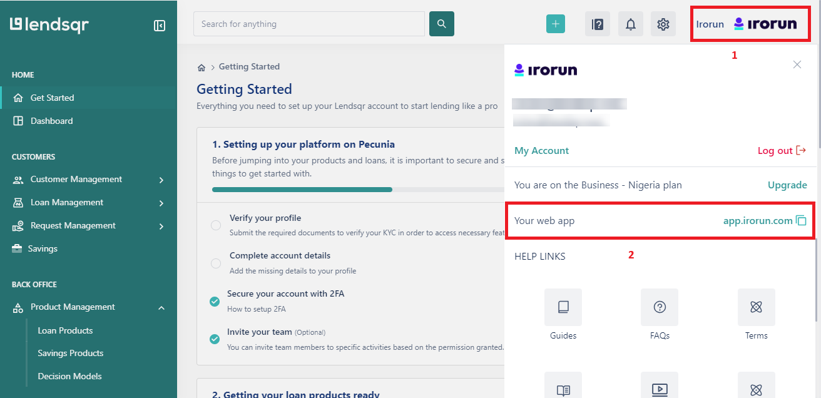Toggle Secure your account with 2FA checkmark

click(x=215, y=302)
